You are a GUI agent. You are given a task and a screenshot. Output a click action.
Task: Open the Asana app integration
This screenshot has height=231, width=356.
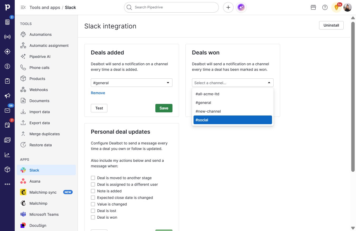46,181
